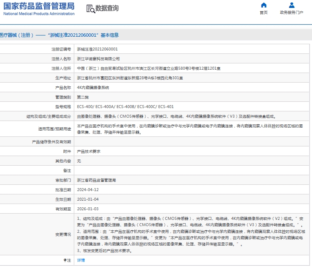Select approval date 2024-04-12
Screen dimensions: 312x267
click(88, 190)
